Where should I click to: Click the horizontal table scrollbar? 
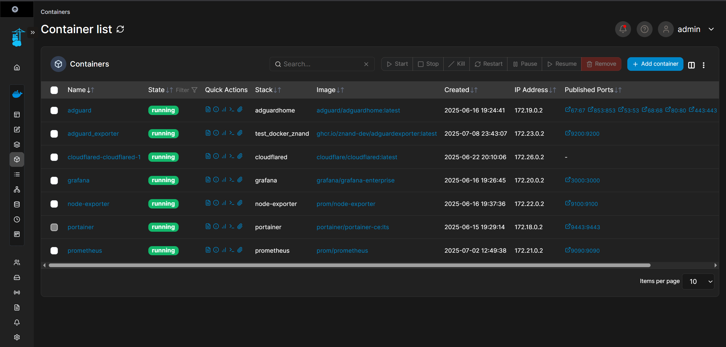[x=349, y=265]
